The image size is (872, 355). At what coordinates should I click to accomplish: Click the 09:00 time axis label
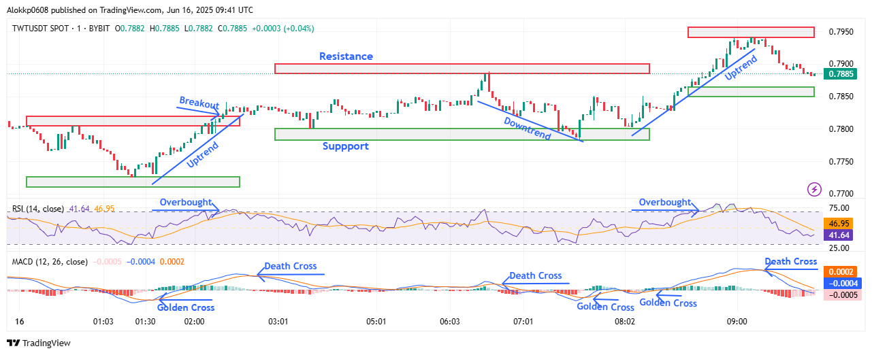pos(737,320)
